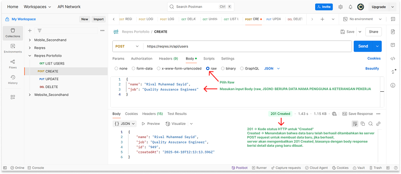The width and height of the screenshot is (401, 174).
Task: Switch to the Authorization tab
Action: point(141,59)
